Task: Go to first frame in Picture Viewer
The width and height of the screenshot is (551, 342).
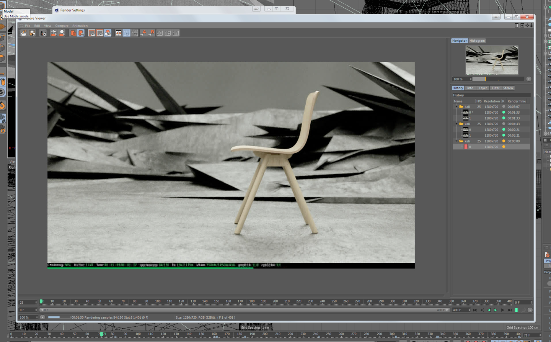Action: [475, 310]
